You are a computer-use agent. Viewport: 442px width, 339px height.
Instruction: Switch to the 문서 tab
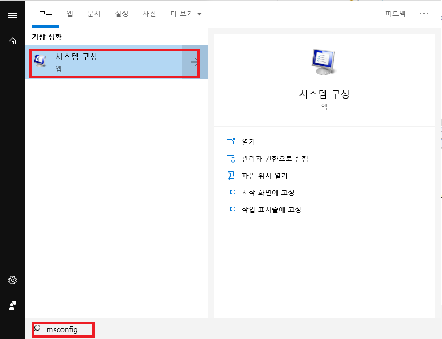point(94,14)
